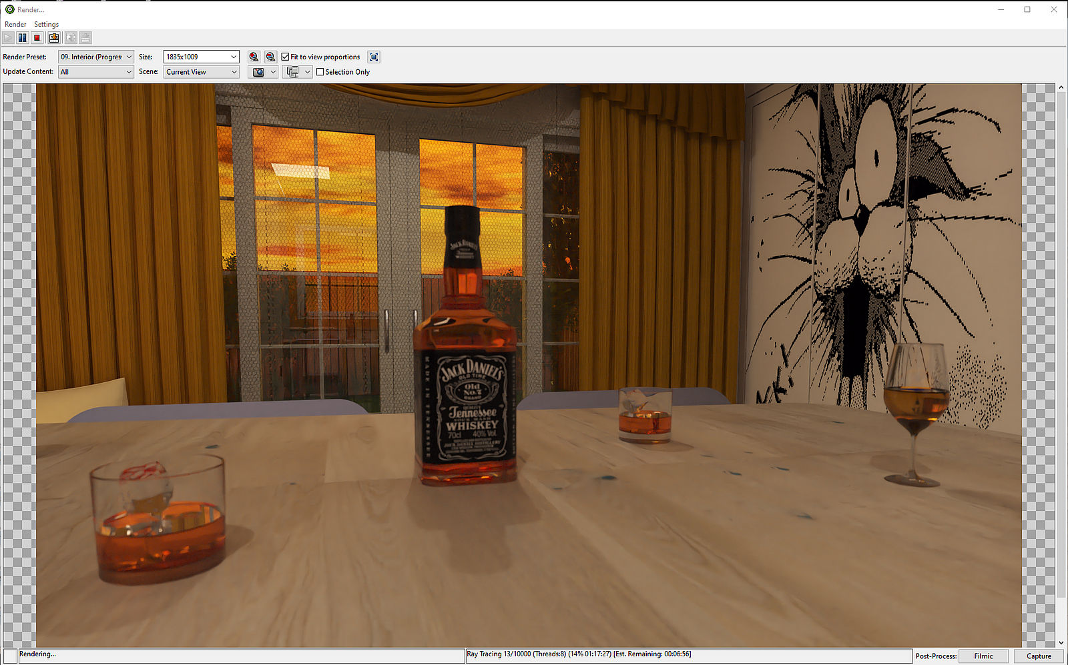Open the Render menu
The height and width of the screenshot is (665, 1068).
(15, 24)
